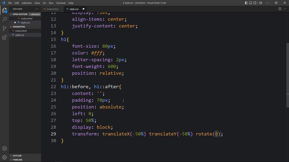
Task: Click line number 22 in gutter
Action: [x=53, y=87]
